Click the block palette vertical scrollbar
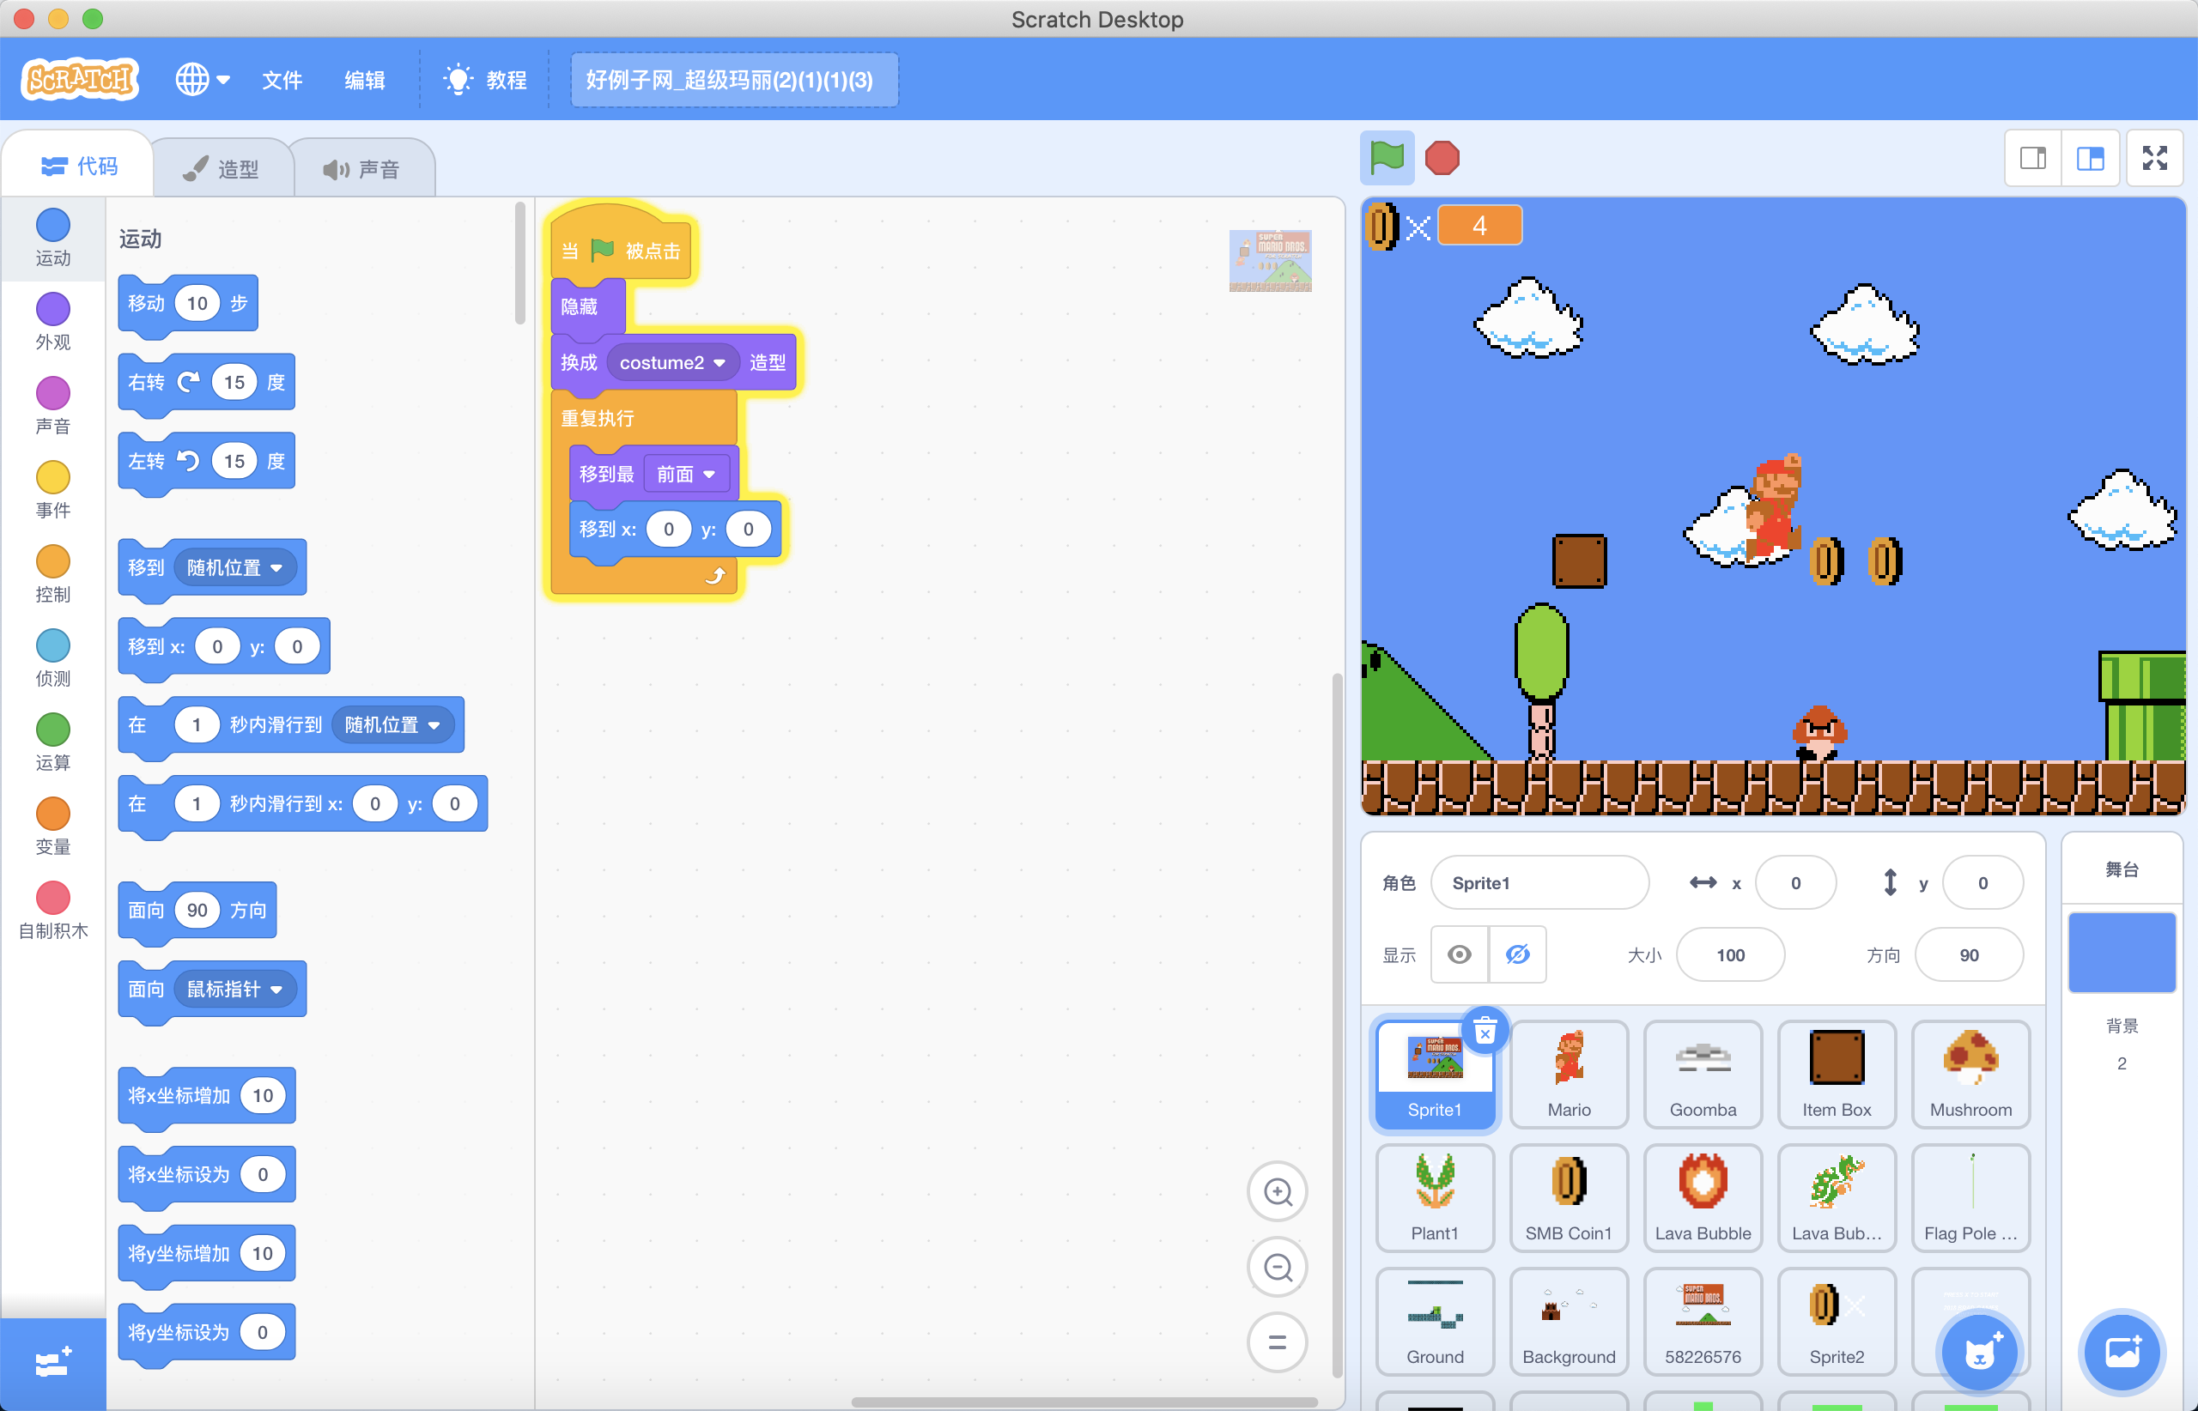The image size is (2198, 1411). [x=519, y=263]
